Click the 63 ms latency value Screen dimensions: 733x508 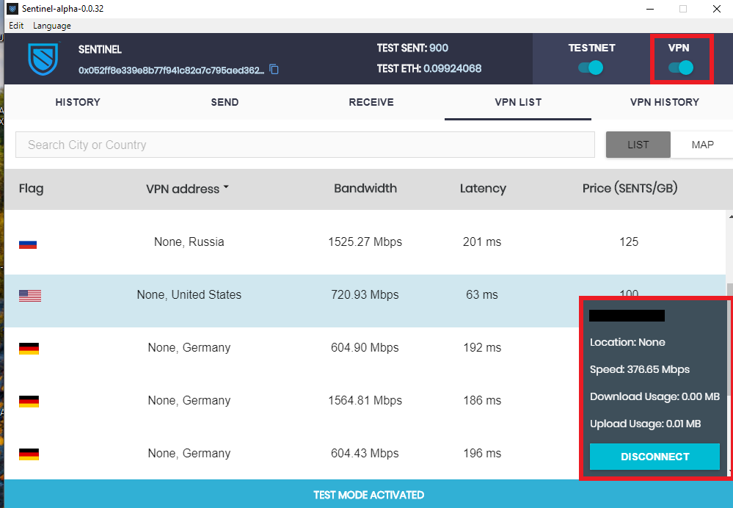[x=482, y=294]
